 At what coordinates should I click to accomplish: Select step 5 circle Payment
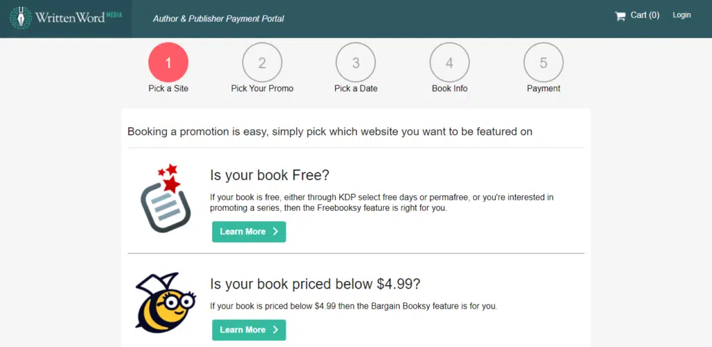[x=544, y=63]
